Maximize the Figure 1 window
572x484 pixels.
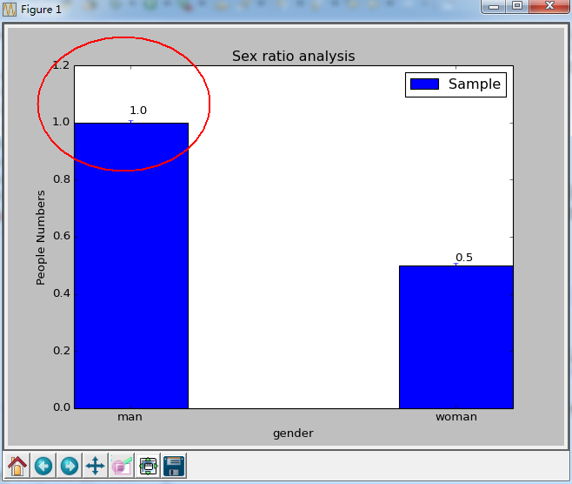click(x=517, y=6)
